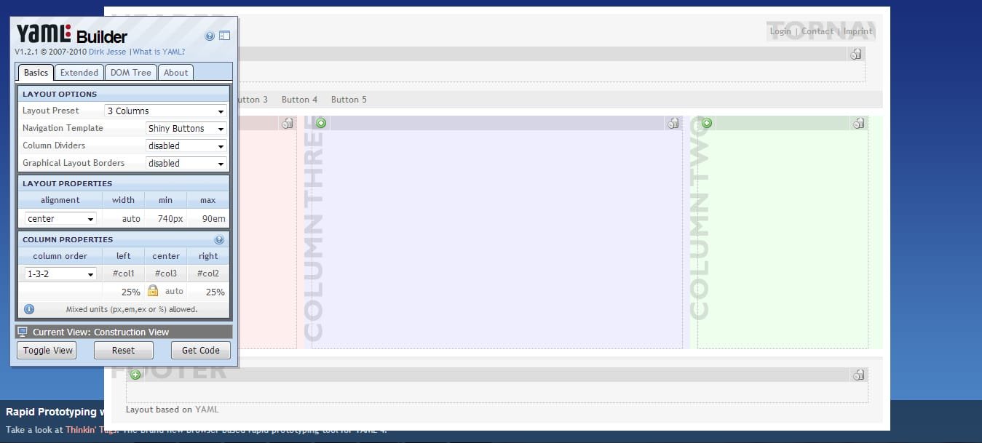
Task: Add content to footer with plus icon
Action: 135,375
